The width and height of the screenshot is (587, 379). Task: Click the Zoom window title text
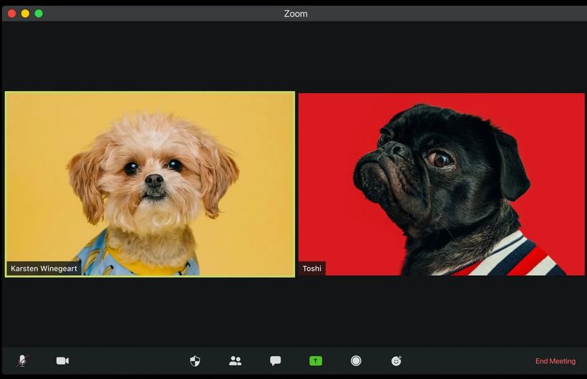tap(296, 14)
